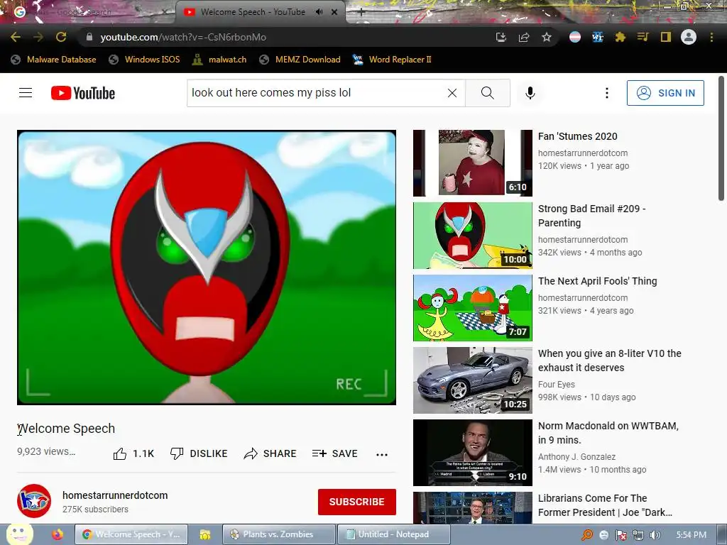Open more actions ellipsis under video
This screenshot has width=727, height=545.
tap(381, 455)
